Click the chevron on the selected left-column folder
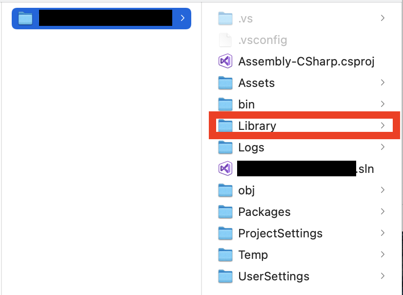Viewport: 403px width, 295px height. (182, 18)
